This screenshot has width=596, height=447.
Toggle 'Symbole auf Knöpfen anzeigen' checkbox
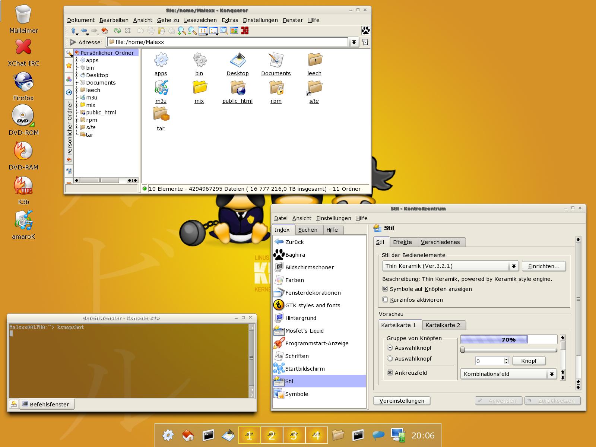click(x=385, y=289)
